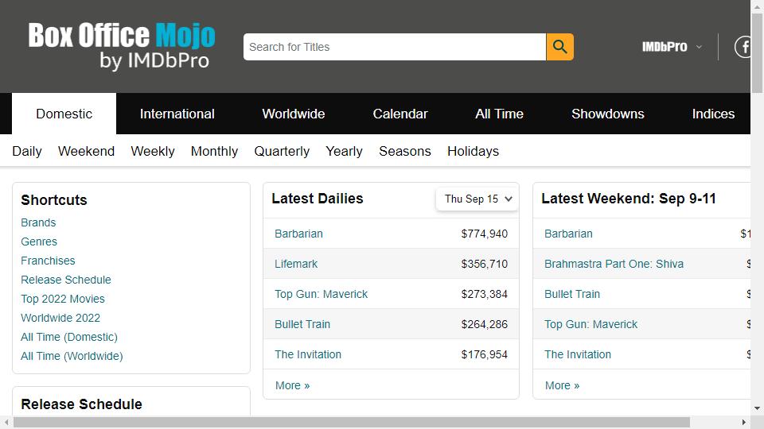This screenshot has width=764, height=429.
Task: Click the $176,954 daily gross value
Action: click(485, 354)
